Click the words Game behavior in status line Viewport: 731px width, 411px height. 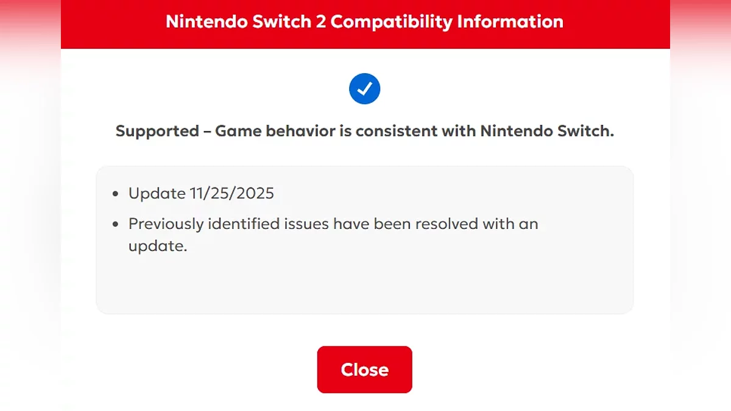281,131
